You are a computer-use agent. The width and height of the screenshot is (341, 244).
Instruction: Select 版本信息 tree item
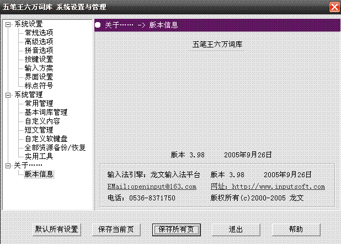click(x=39, y=174)
